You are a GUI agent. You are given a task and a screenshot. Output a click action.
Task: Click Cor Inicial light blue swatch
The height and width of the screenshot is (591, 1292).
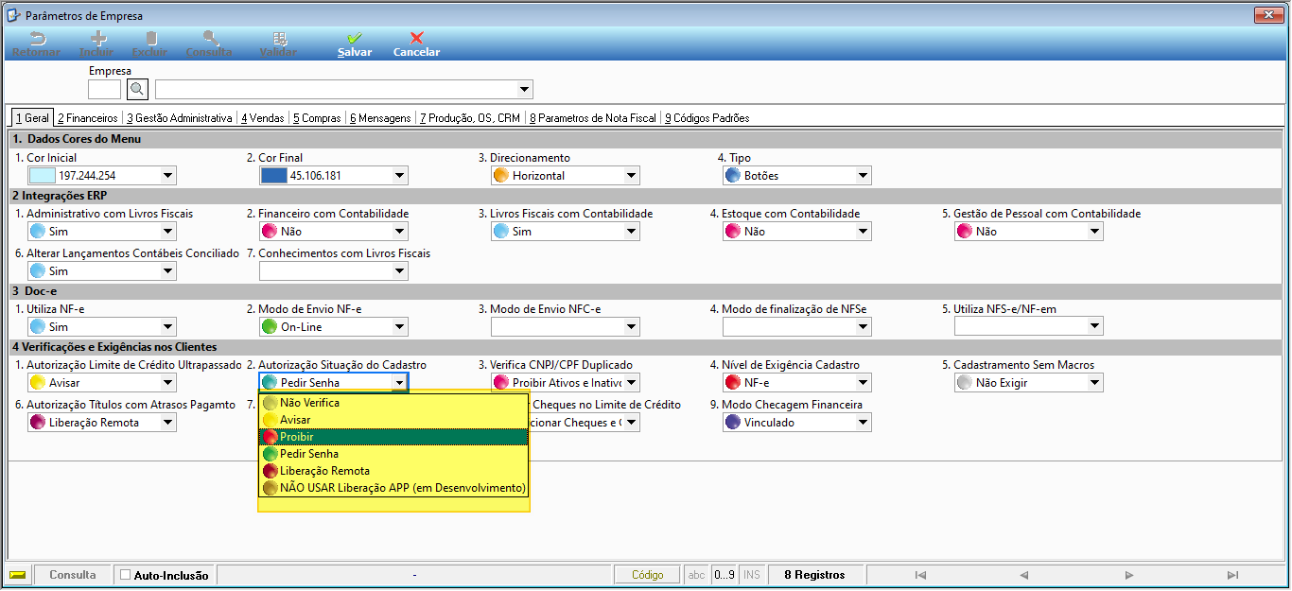[42, 176]
